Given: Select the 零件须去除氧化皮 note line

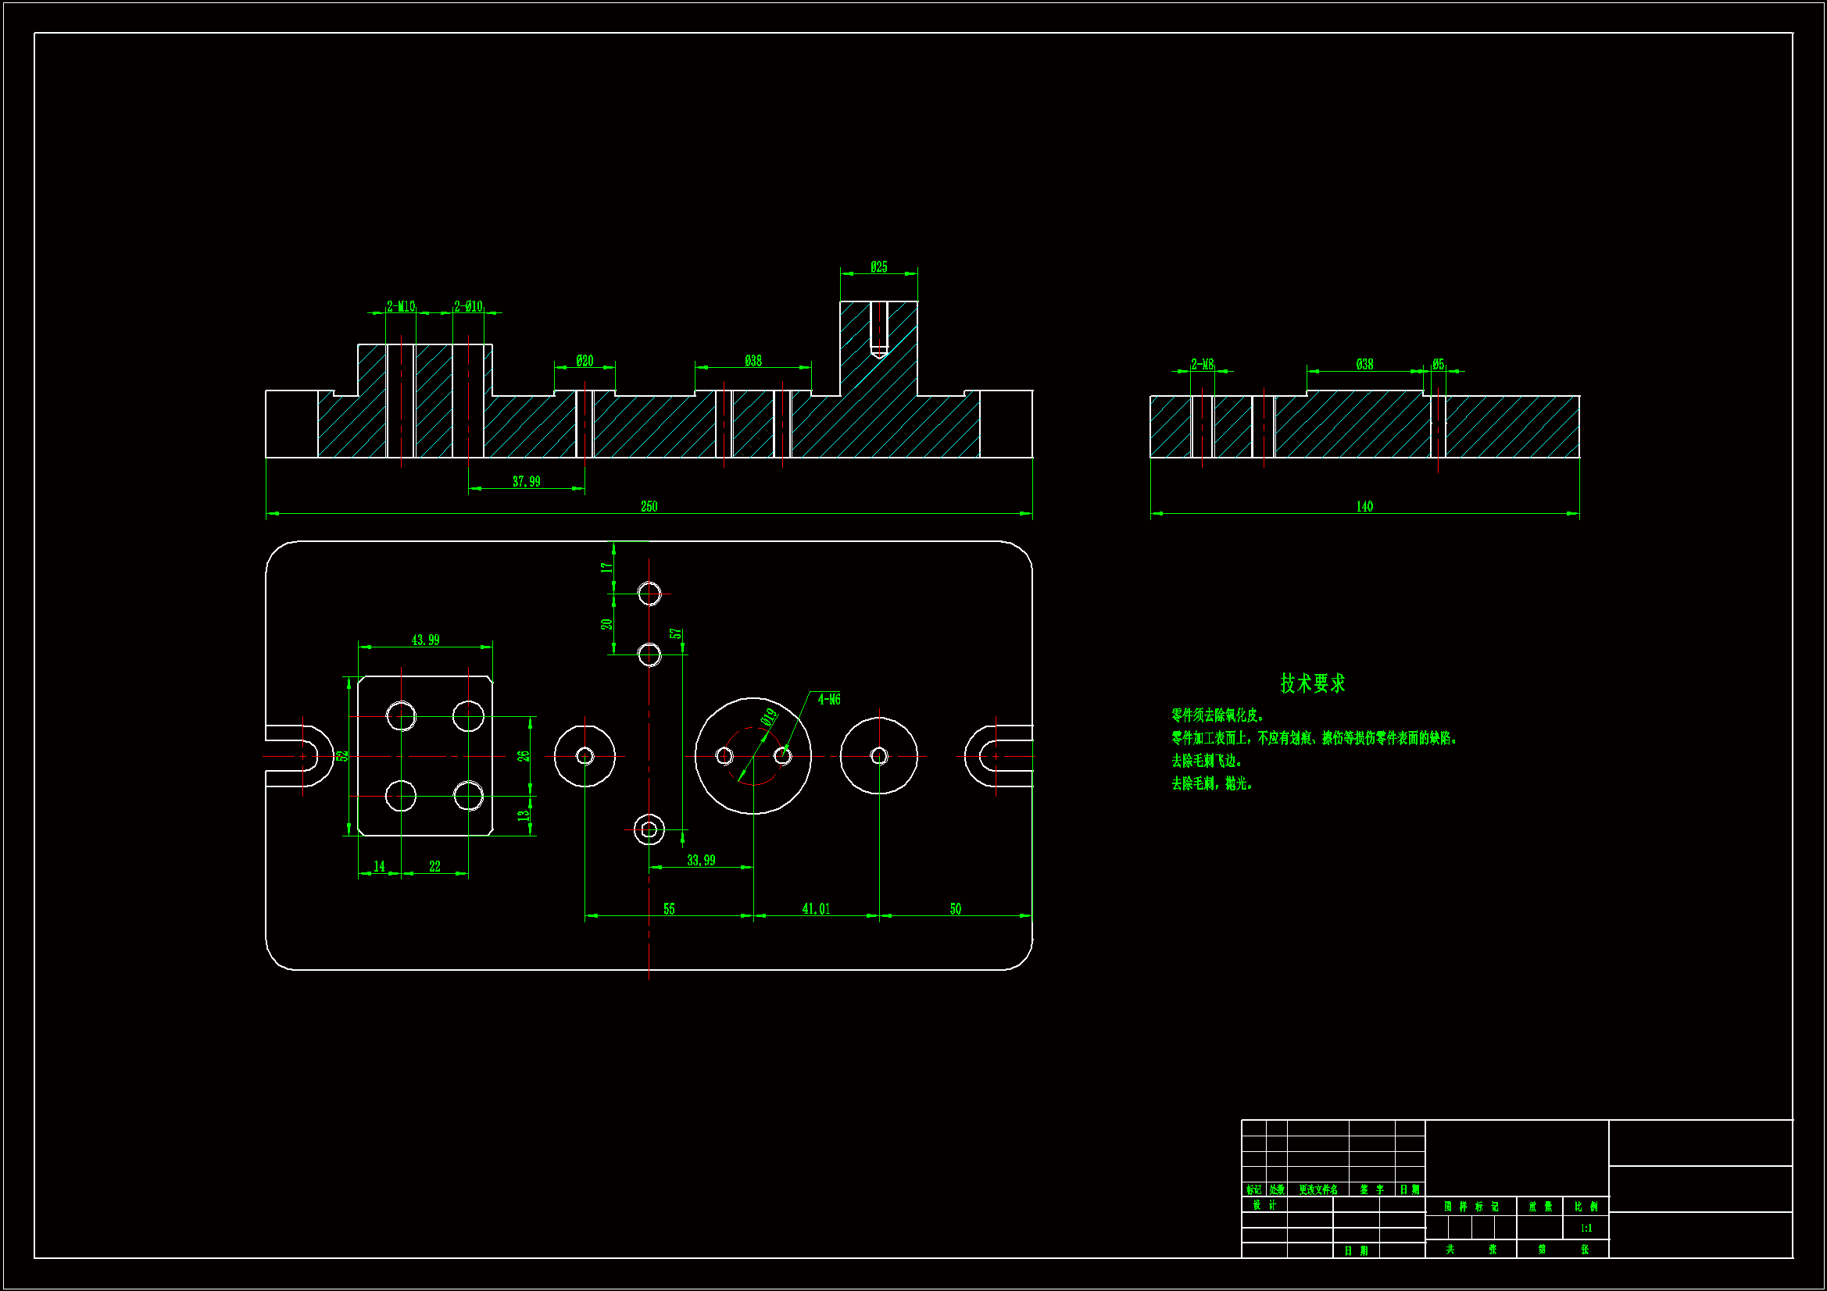Looking at the screenshot, I should click(1217, 715).
